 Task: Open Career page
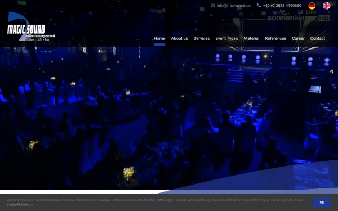298,38
